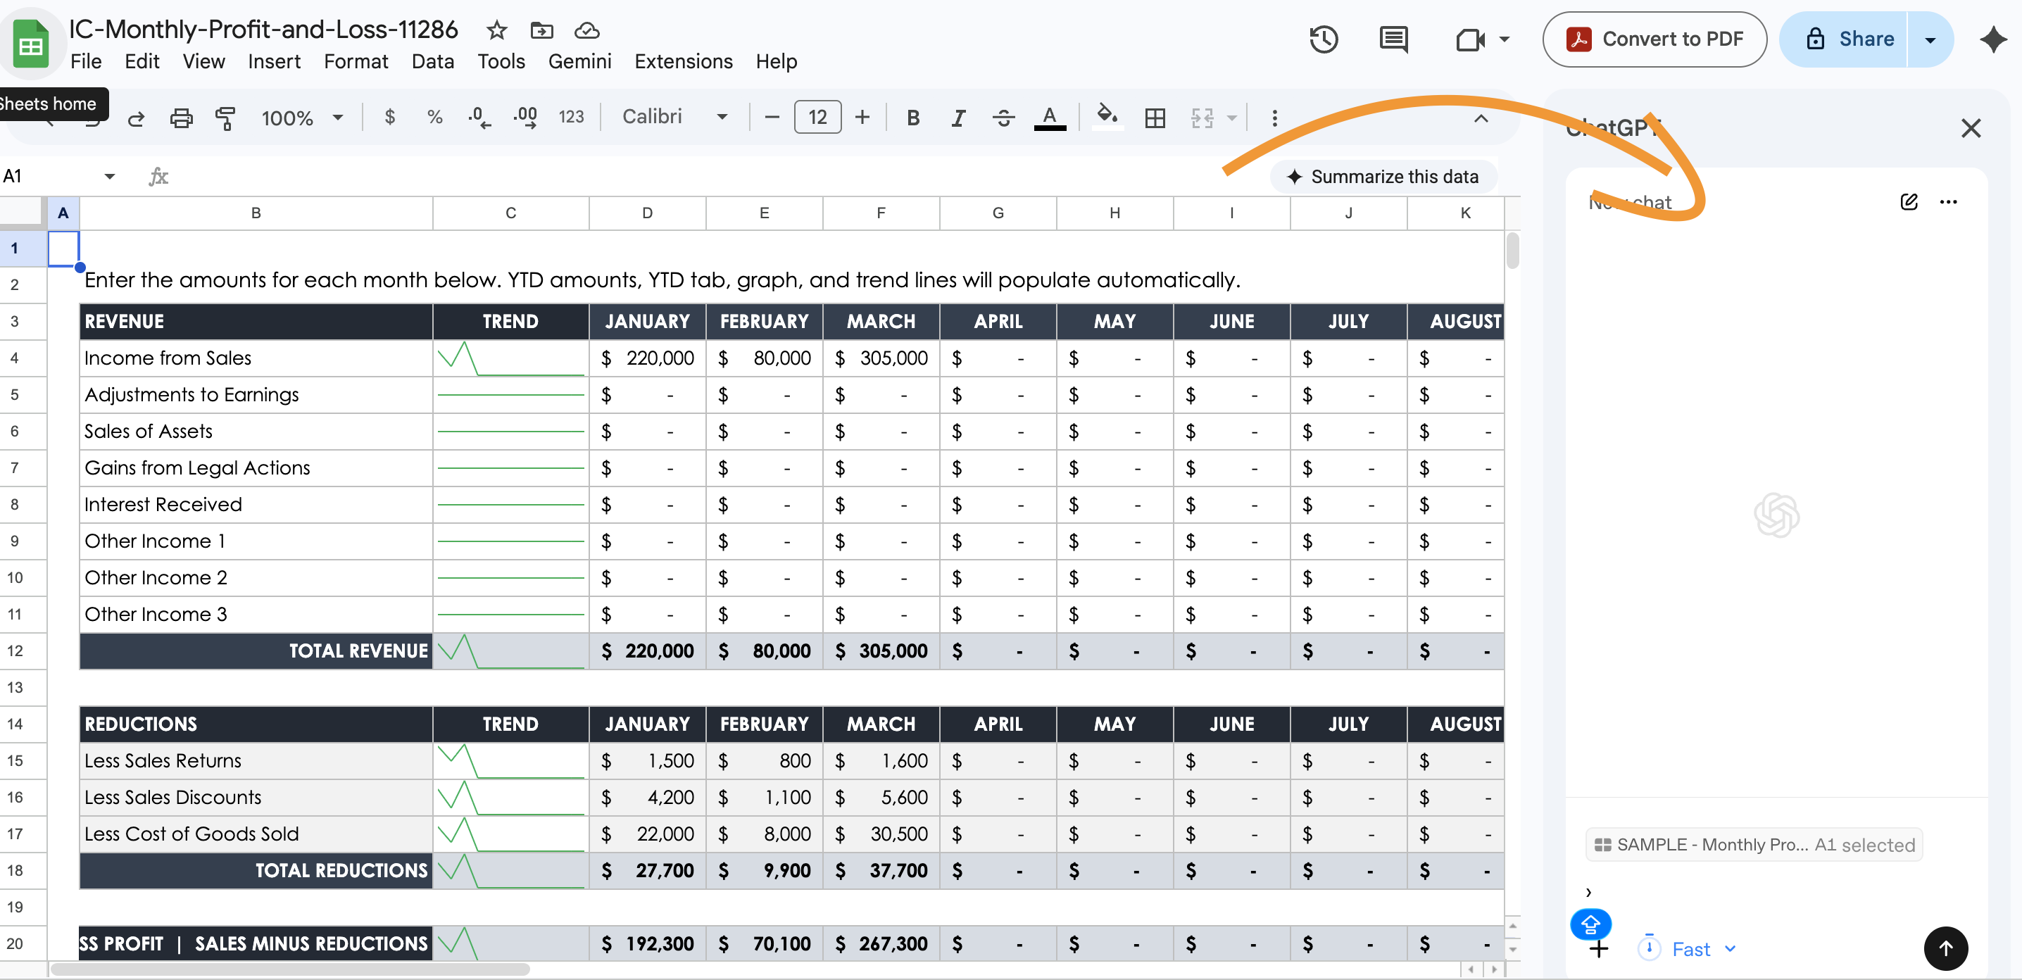Send the ChatGPT message

pyautogui.click(x=1945, y=948)
